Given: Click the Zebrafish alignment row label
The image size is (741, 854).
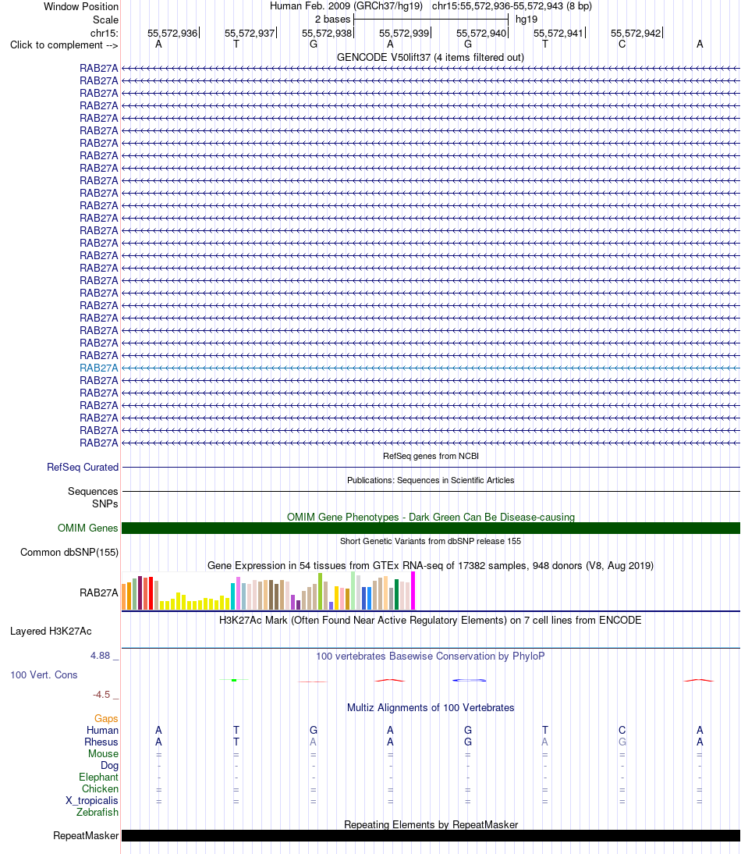Looking at the screenshot, I should 97,812.
